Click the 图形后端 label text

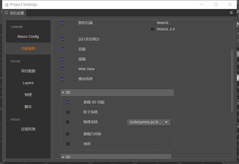click(x=85, y=23)
